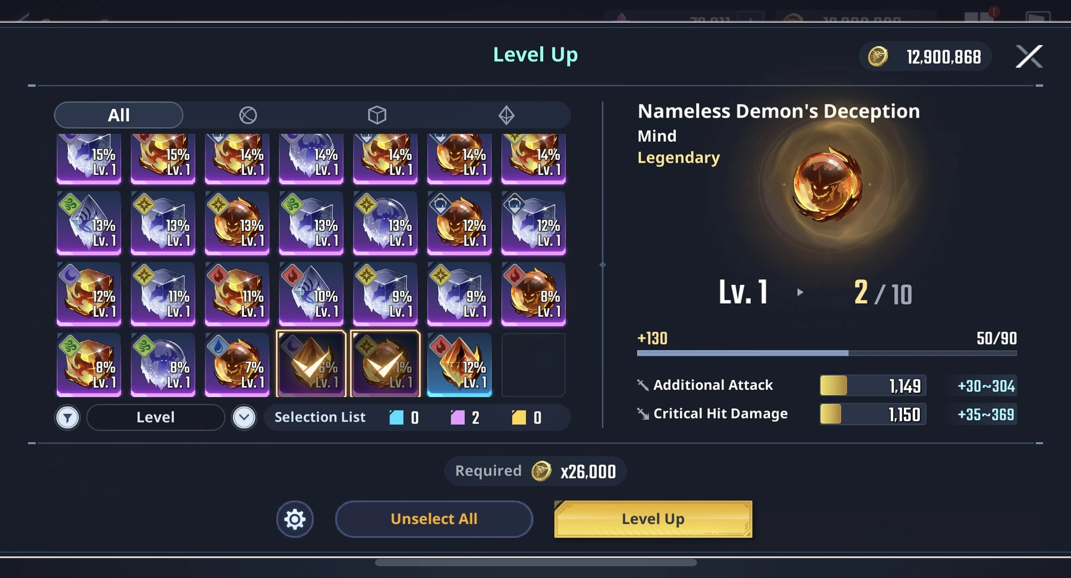The width and height of the screenshot is (1071, 578).
Task: Switch to the All tab
Action: (x=119, y=115)
